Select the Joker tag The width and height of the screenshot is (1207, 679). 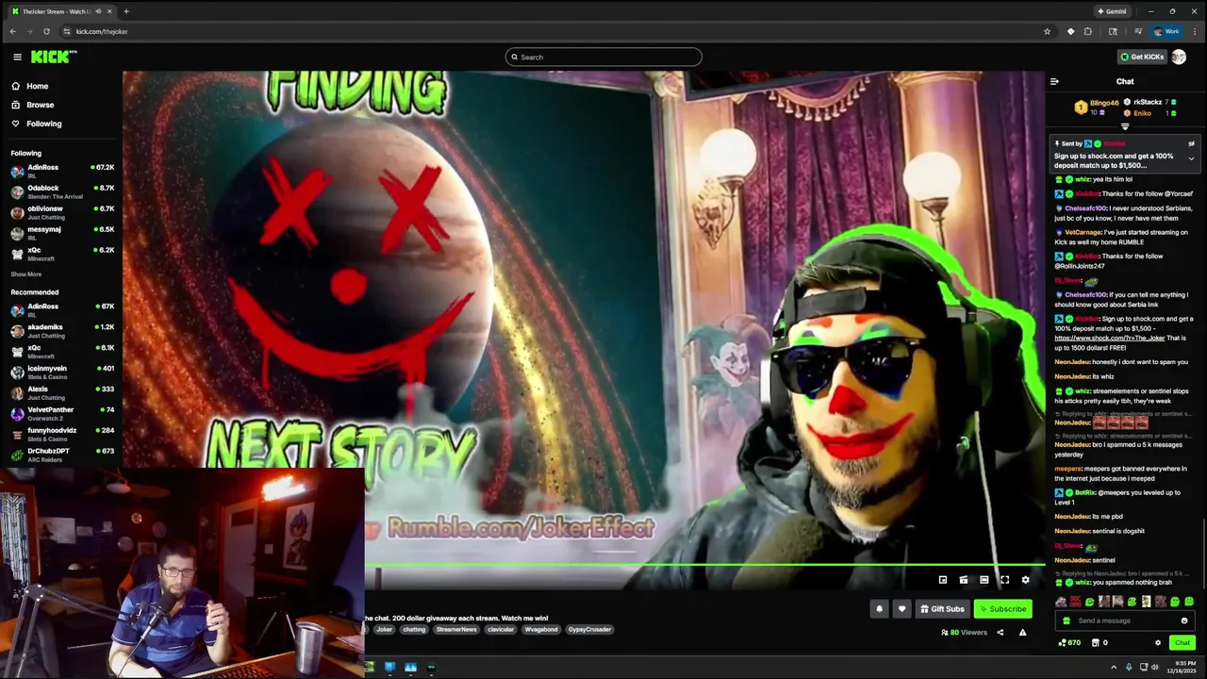[x=384, y=630]
